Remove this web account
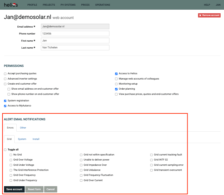Image resolution: width=224 pixels, height=195 pixels. coord(209,15)
